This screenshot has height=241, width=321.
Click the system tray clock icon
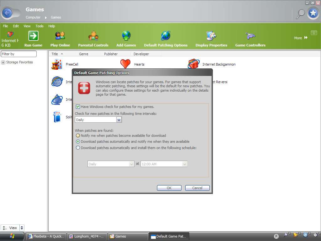pos(315,235)
